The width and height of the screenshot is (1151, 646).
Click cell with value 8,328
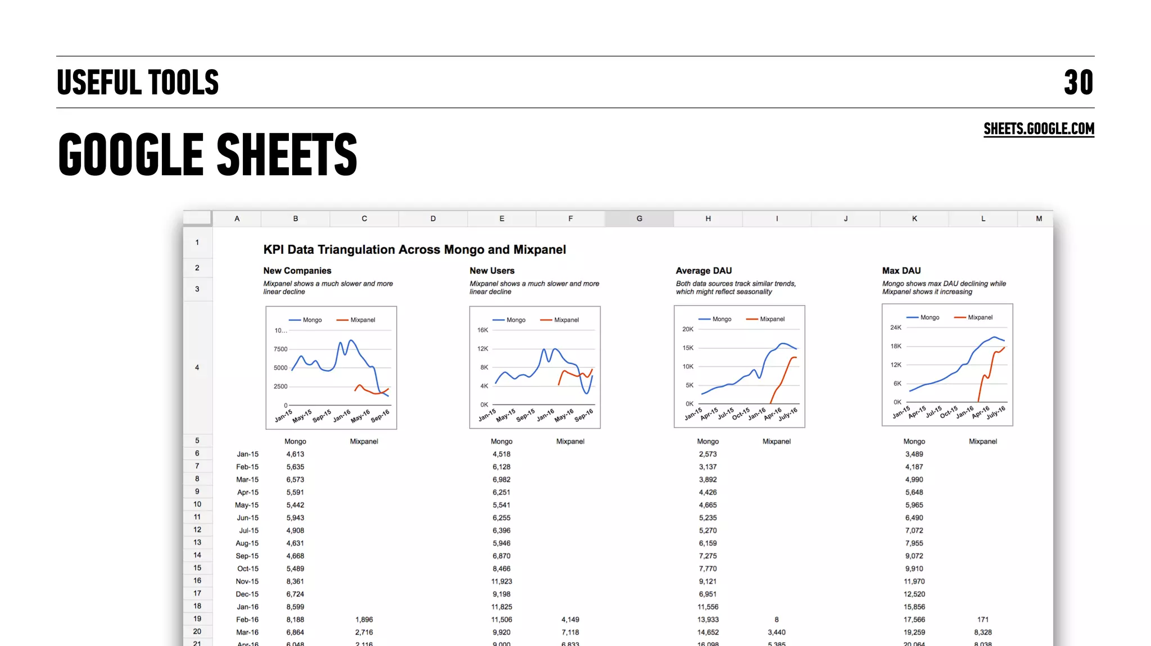pos(983,633)
